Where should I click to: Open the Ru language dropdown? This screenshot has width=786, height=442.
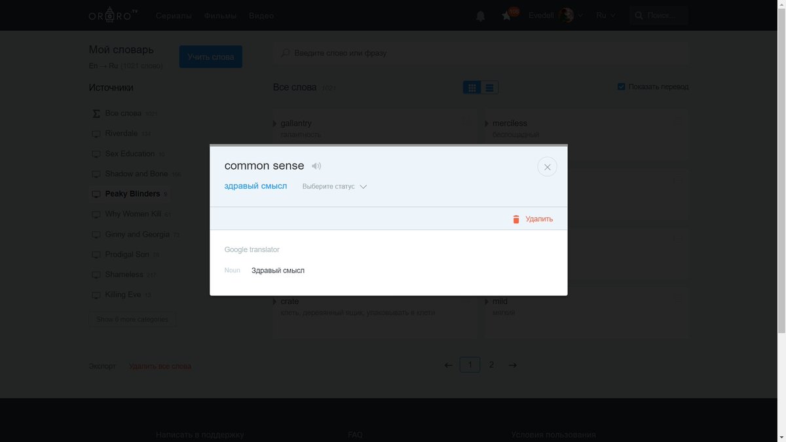click(606, 16)
